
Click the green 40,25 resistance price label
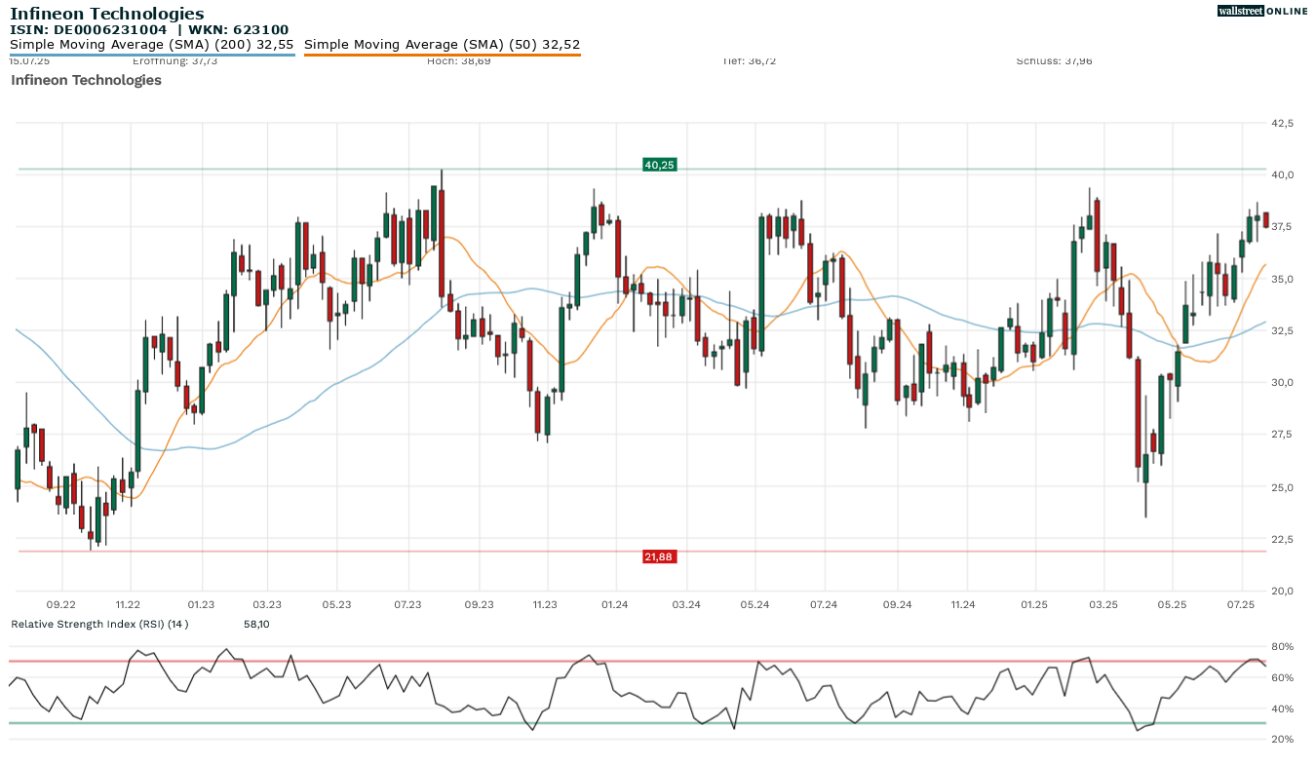point(660,165)
